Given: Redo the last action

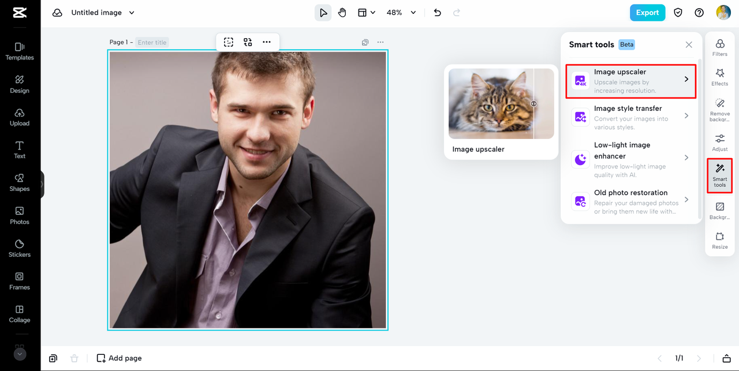Looking at the screenshot, I should 457,13.
